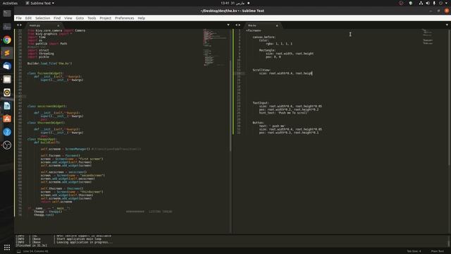This screenshot has height=254, width=451.
Task: Click the 'canvas.before:' line in the.kv
Action: [264, 37]
